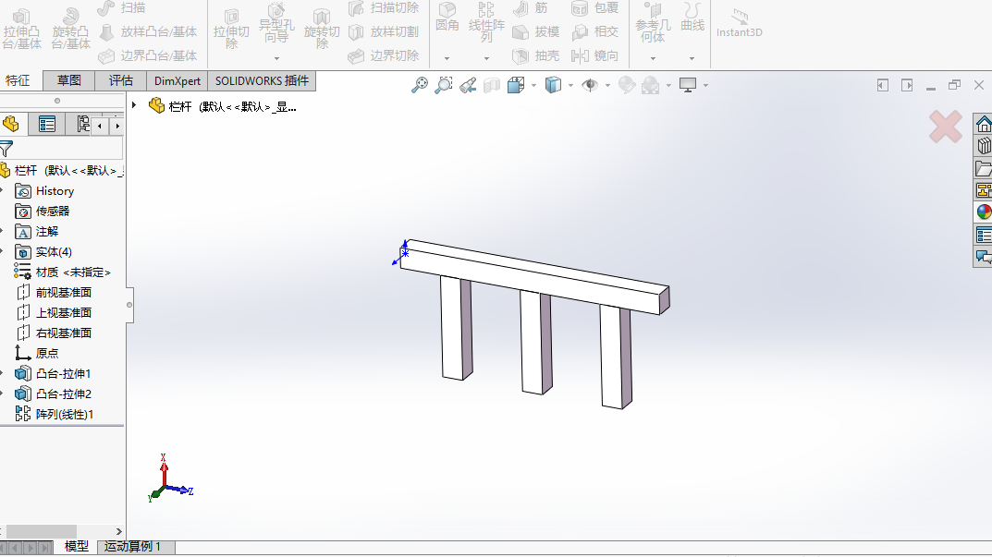Open the Reference Geometry dropdown arrow
The image size is (992, 557).
(x=653, y=59)
